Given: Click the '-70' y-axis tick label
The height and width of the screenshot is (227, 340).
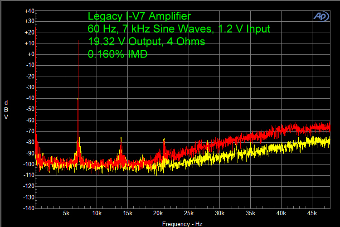Looking at the screenshot, I should 29,131.
